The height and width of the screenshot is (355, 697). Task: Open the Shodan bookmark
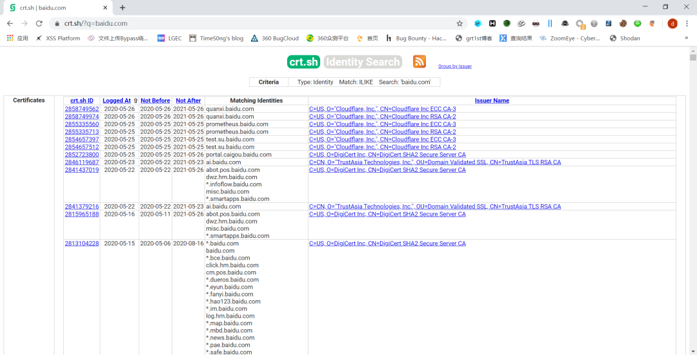[625, 38]
